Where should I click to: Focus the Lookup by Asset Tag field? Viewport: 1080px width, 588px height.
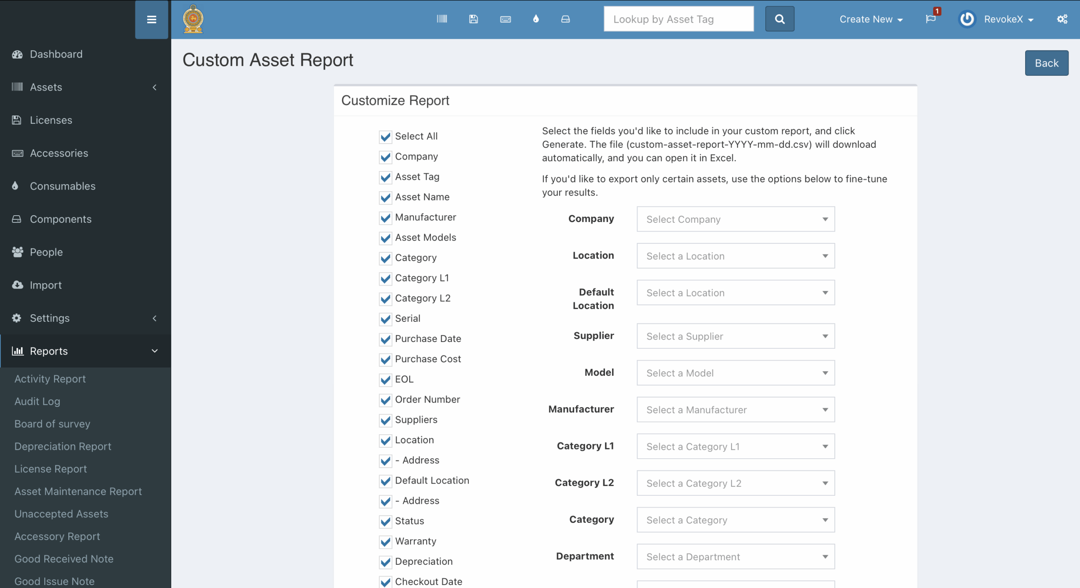coord(678,19)
